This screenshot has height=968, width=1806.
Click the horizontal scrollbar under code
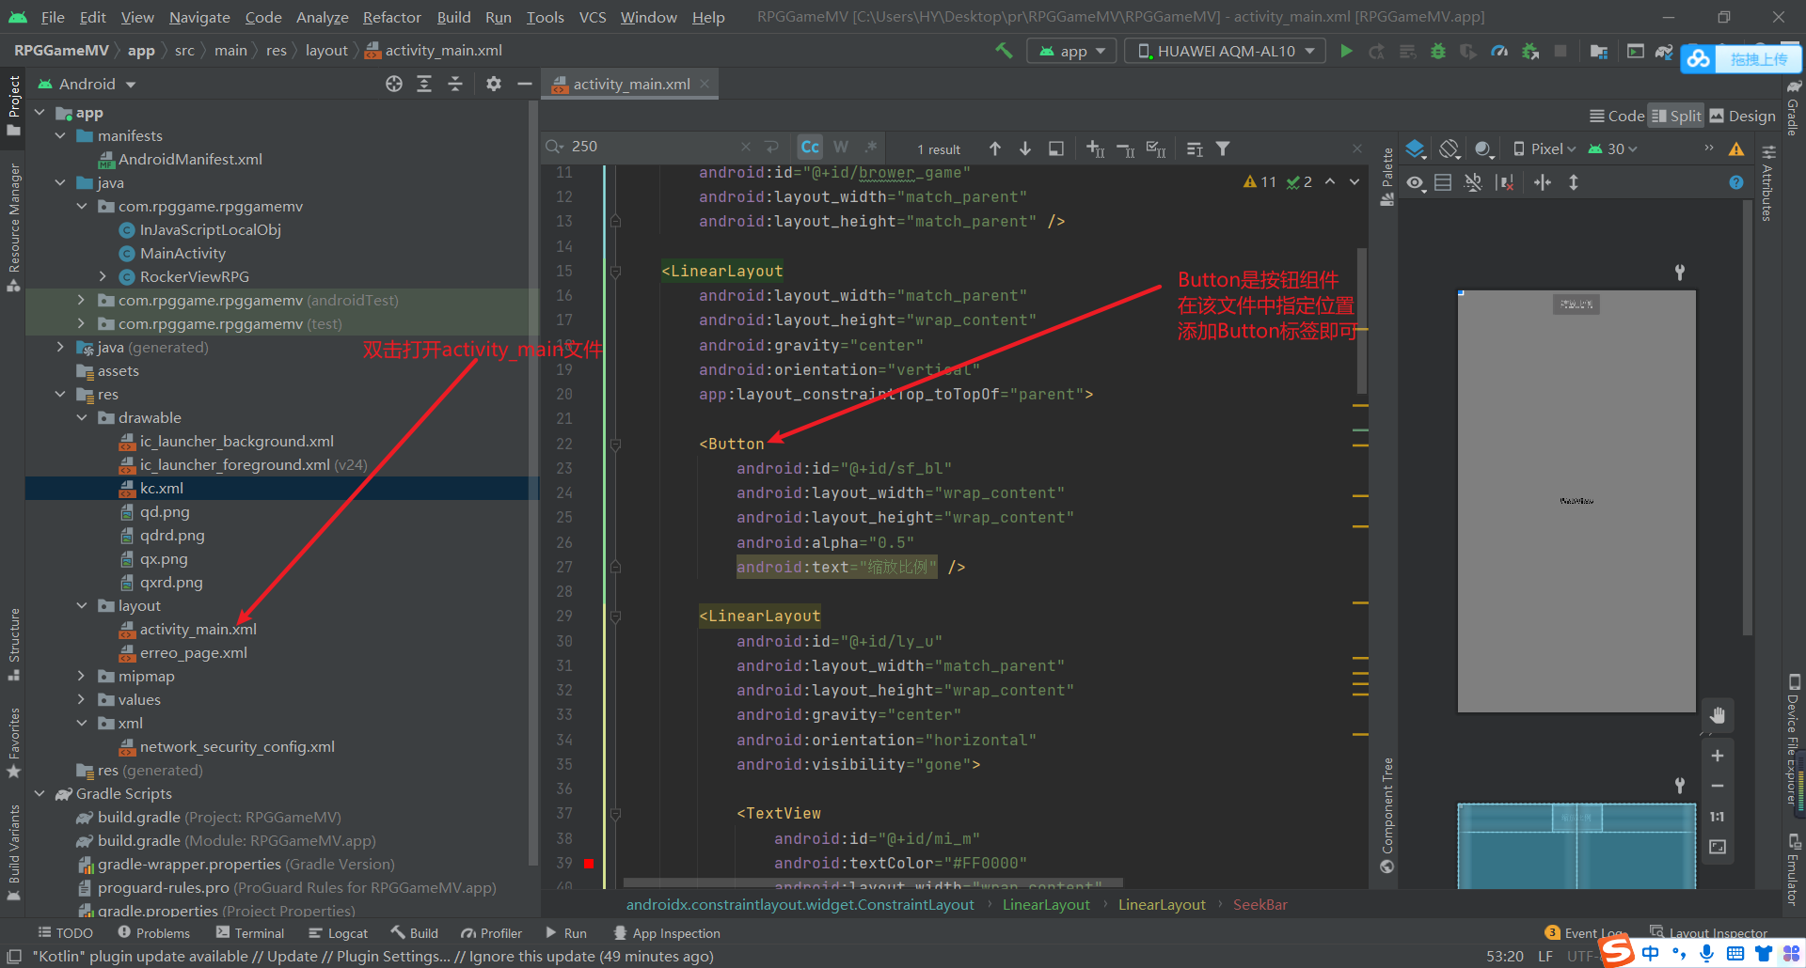pos(873,882)
